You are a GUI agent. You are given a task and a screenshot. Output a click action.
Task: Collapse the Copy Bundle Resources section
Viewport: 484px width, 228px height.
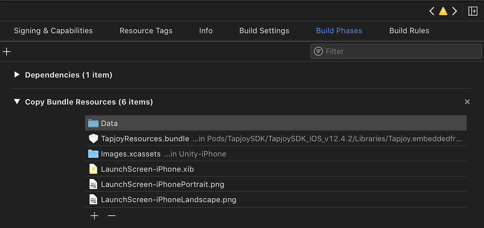point(17,102)
